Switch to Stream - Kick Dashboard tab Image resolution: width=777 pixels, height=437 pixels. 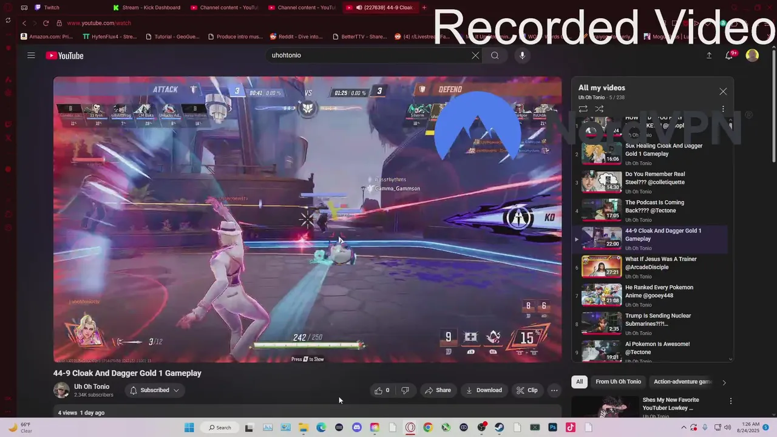pyautogui.click(x=148, y=7)
